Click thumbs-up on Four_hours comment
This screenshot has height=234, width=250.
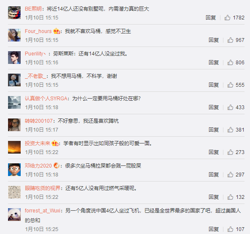coord(230,40)
